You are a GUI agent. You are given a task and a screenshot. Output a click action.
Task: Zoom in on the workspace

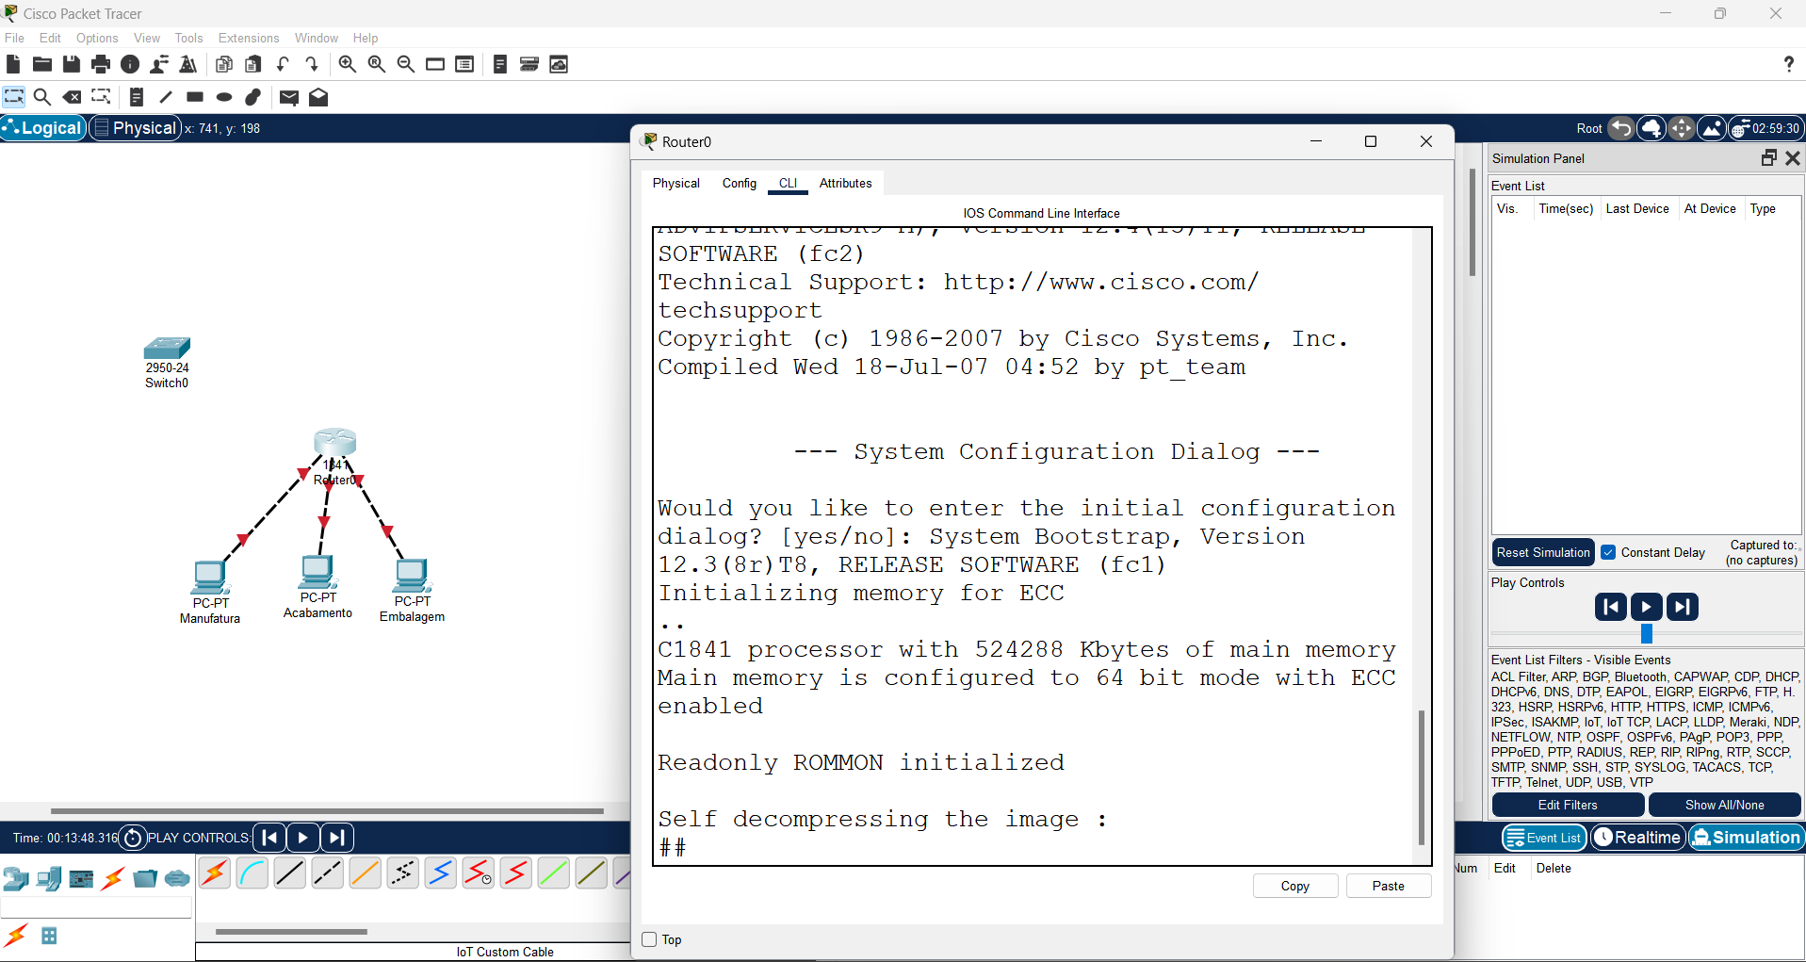point(348,64)
